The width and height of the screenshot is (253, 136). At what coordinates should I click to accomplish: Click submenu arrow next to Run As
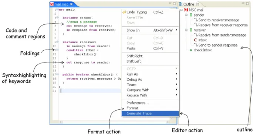pyautogui.click(x=176, y=74)
